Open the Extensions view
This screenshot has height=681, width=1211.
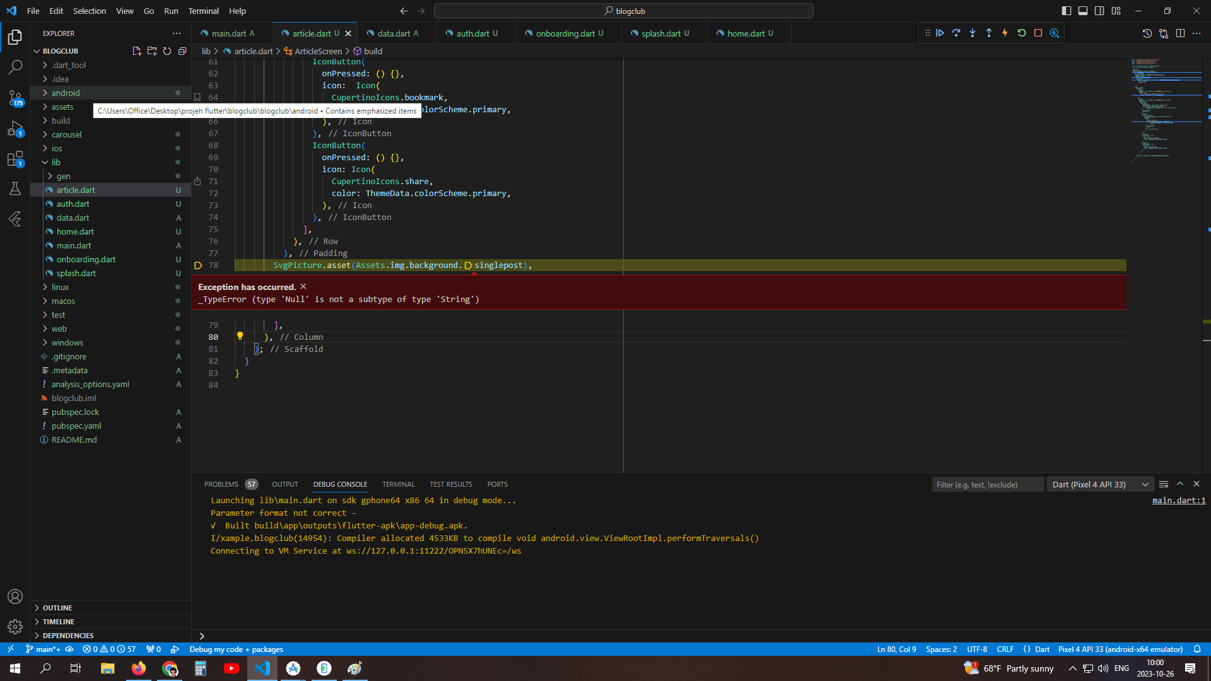coord(15,158)
